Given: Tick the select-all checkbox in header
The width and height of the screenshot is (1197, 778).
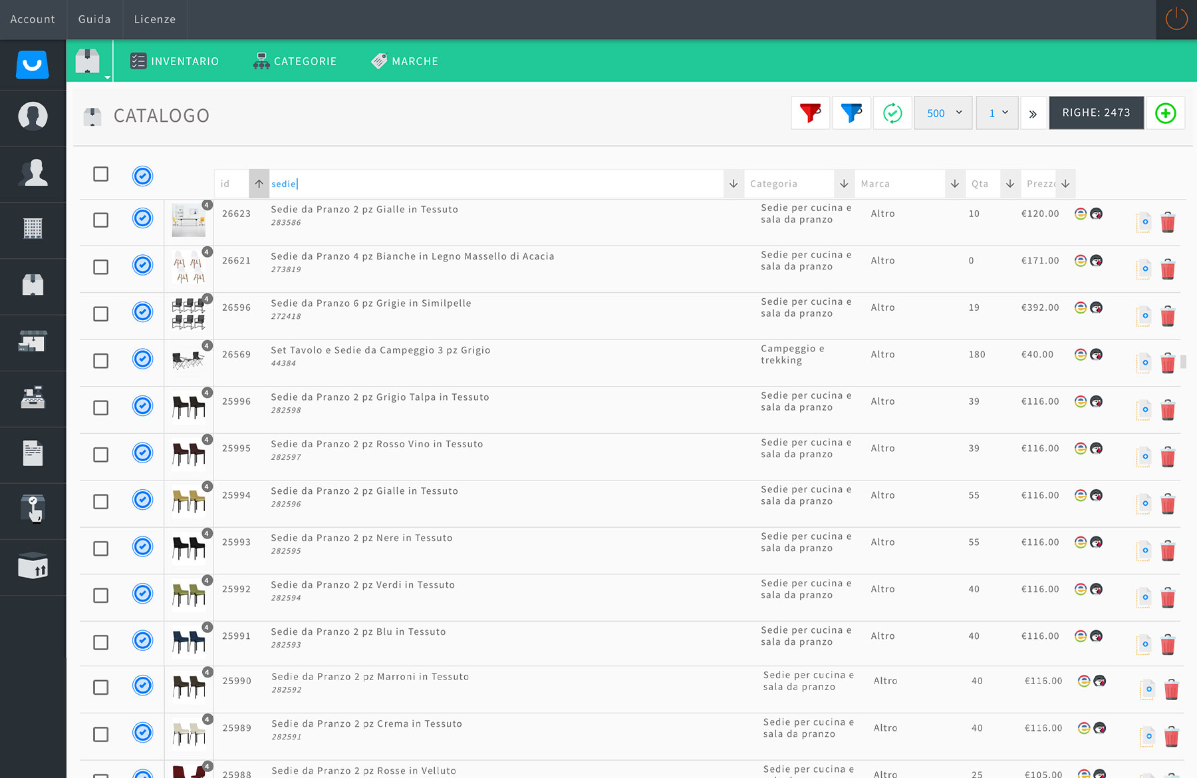Looking at the screenshot, I should pyautogui.click(x=100, y=174).
